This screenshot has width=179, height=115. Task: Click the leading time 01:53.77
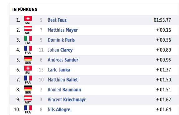162,20
